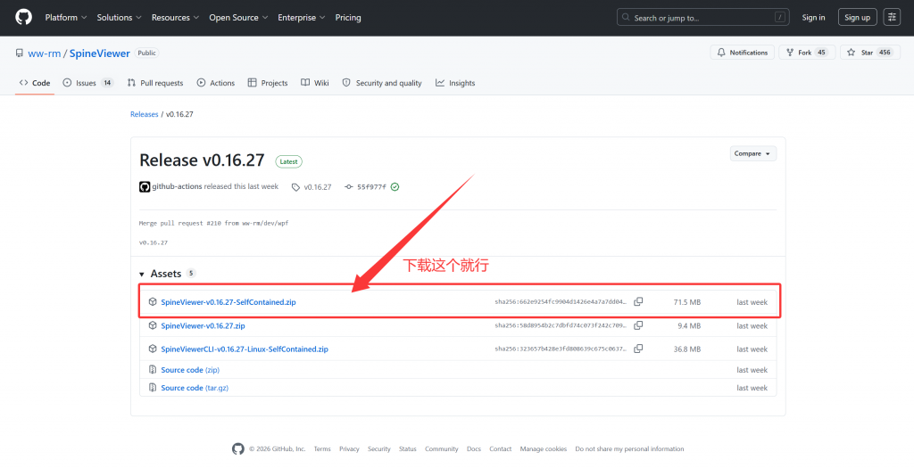Viewport: 914px width, 468px height.
Task: Open the Projects tab
Action: click(x=268, y=83)
